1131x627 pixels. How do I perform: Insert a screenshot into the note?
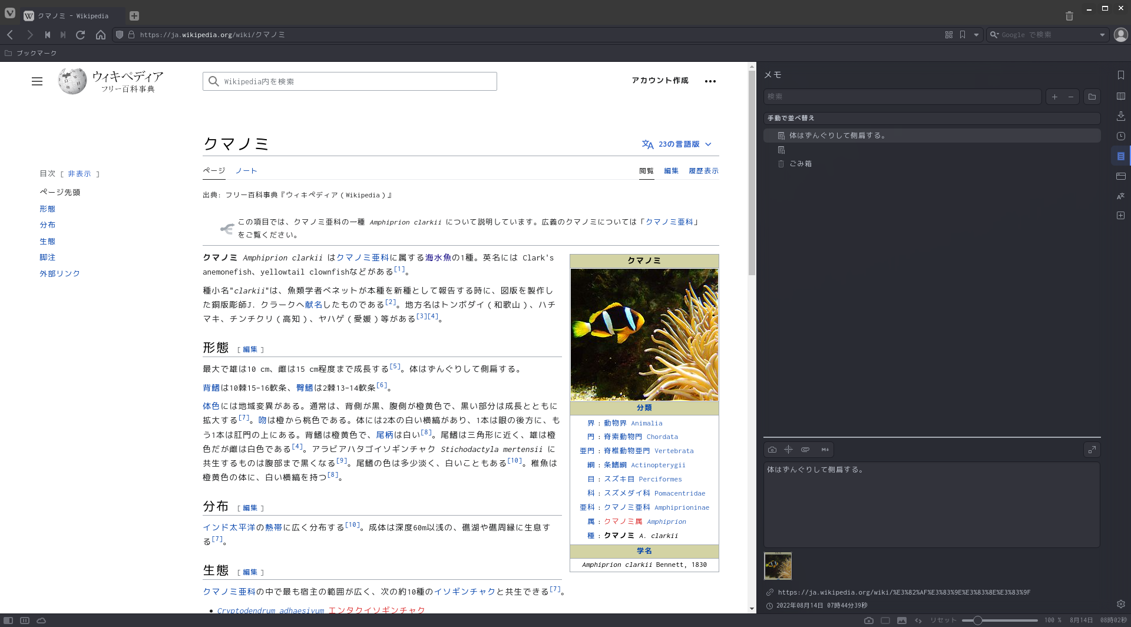(x=772, y=449)
